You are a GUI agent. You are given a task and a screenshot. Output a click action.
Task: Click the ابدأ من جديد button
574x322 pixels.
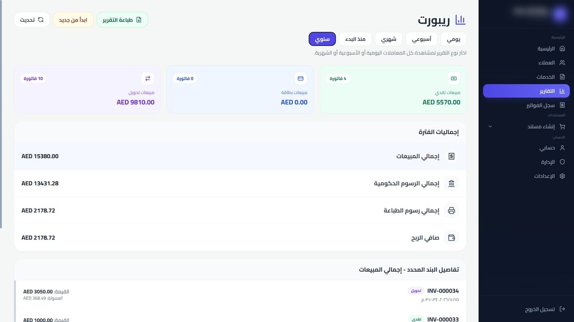click(73, 20)
